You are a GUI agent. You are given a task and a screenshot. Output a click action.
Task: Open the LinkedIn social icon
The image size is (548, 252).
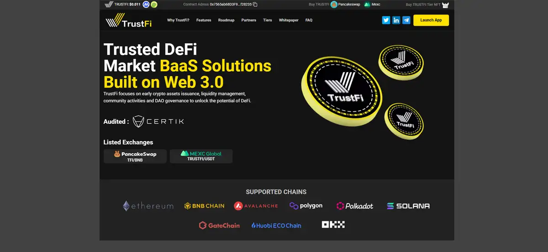tap(396, 20)
